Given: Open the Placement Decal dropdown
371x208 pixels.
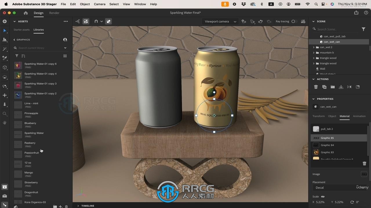Looking at the screenshot, I should point(339,188).
